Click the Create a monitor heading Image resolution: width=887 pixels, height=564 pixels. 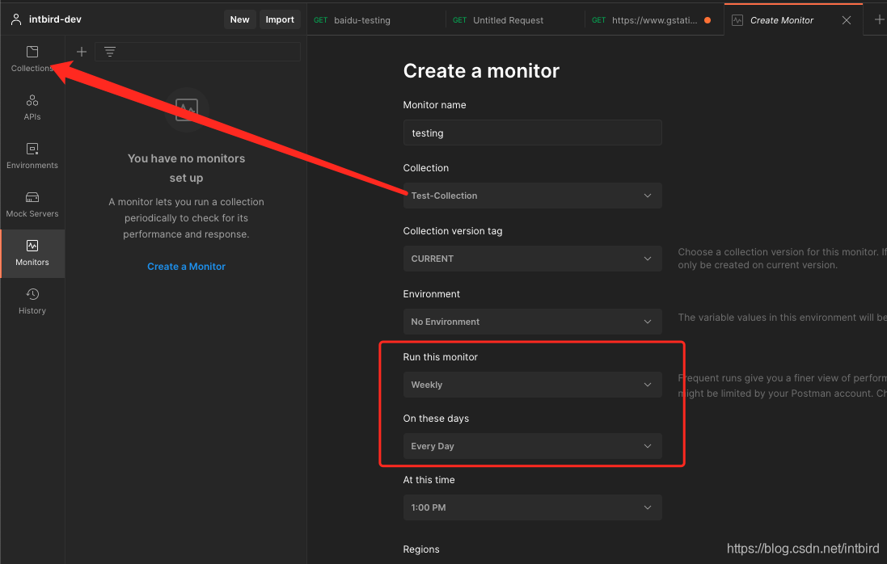point(481,71)
